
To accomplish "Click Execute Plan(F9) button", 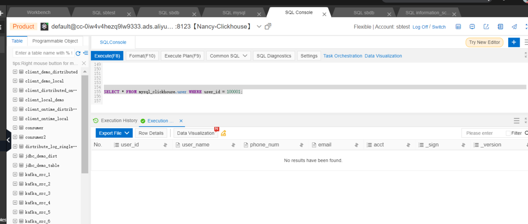I will coord(183,56).
